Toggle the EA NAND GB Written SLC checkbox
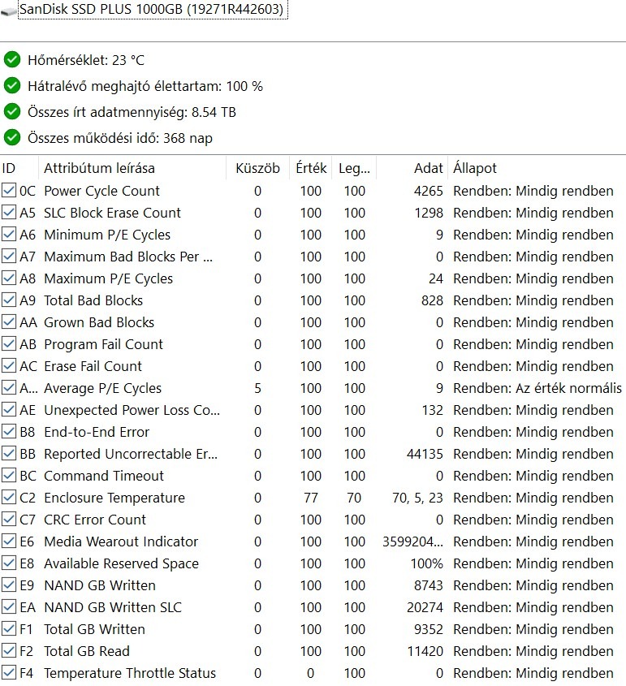This screenshot has height=686, width=626. (x=9, y=606)
